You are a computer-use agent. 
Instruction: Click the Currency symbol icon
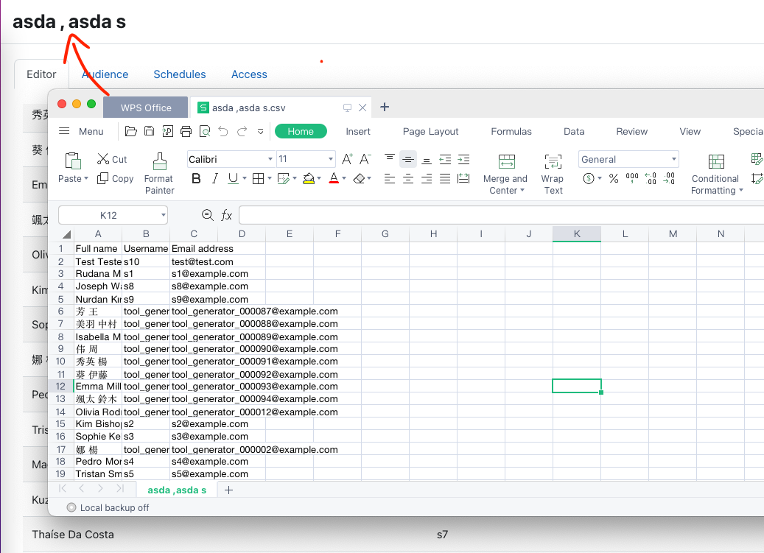coord(589,179)
